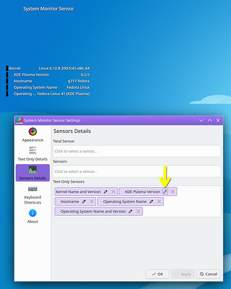Click red X on Operating System Name chip
The image size is (231, 289).
click(159, 202)
